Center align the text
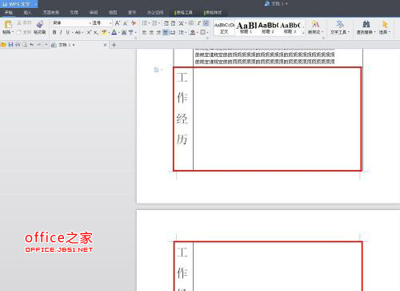 click(151, 33)
